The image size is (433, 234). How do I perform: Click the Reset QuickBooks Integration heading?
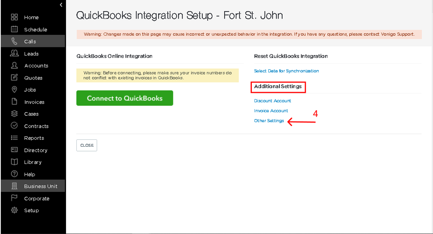click(291, 56)
